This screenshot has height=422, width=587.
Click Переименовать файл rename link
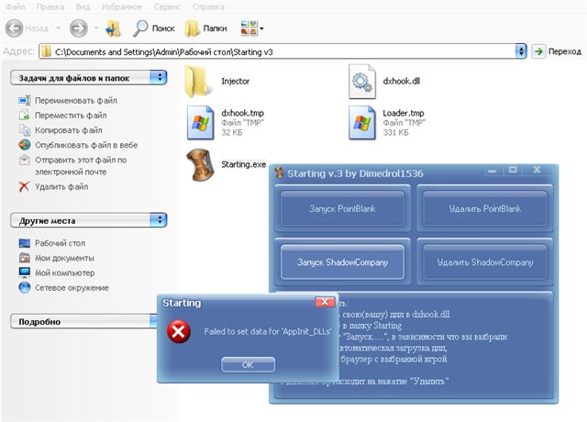click(75, 100)
